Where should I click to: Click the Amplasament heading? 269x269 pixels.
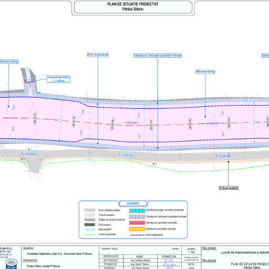[30, 260]
